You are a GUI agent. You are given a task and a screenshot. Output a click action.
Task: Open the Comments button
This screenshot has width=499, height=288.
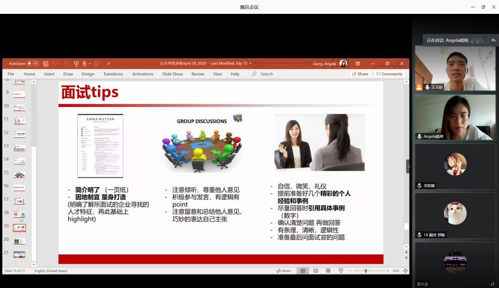(x=389, y=74)
